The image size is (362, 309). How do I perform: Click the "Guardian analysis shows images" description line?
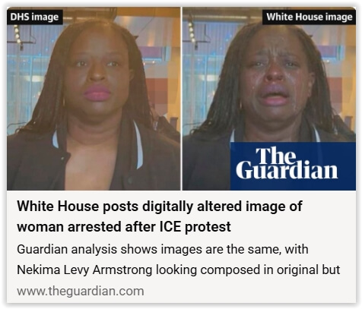pyautogui.click(x=163, y=249)
